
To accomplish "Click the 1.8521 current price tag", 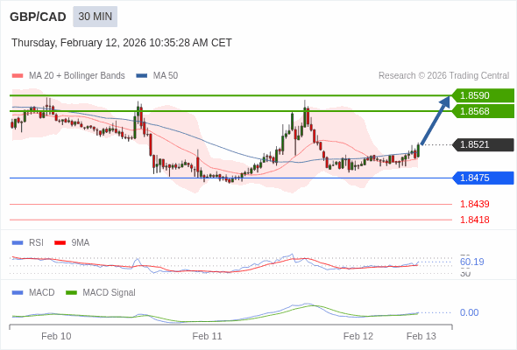I will point(483,144).
